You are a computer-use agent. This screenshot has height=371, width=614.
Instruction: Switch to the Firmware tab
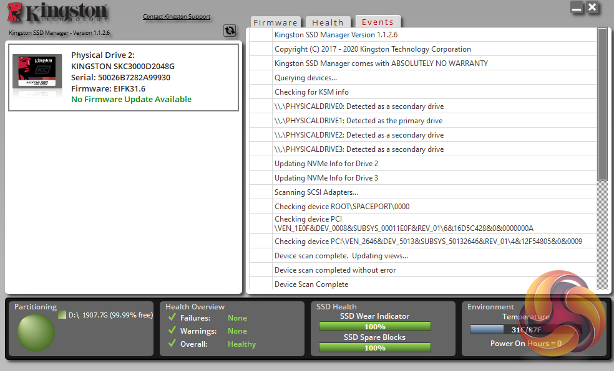click(275, 22)
